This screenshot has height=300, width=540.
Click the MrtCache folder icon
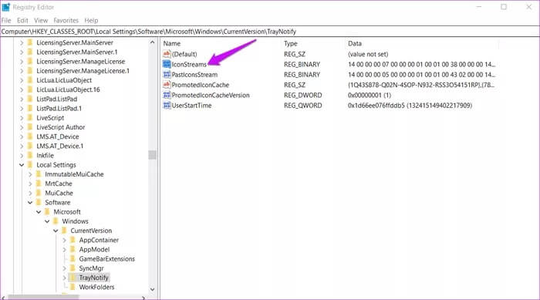(x=39, y=184)
